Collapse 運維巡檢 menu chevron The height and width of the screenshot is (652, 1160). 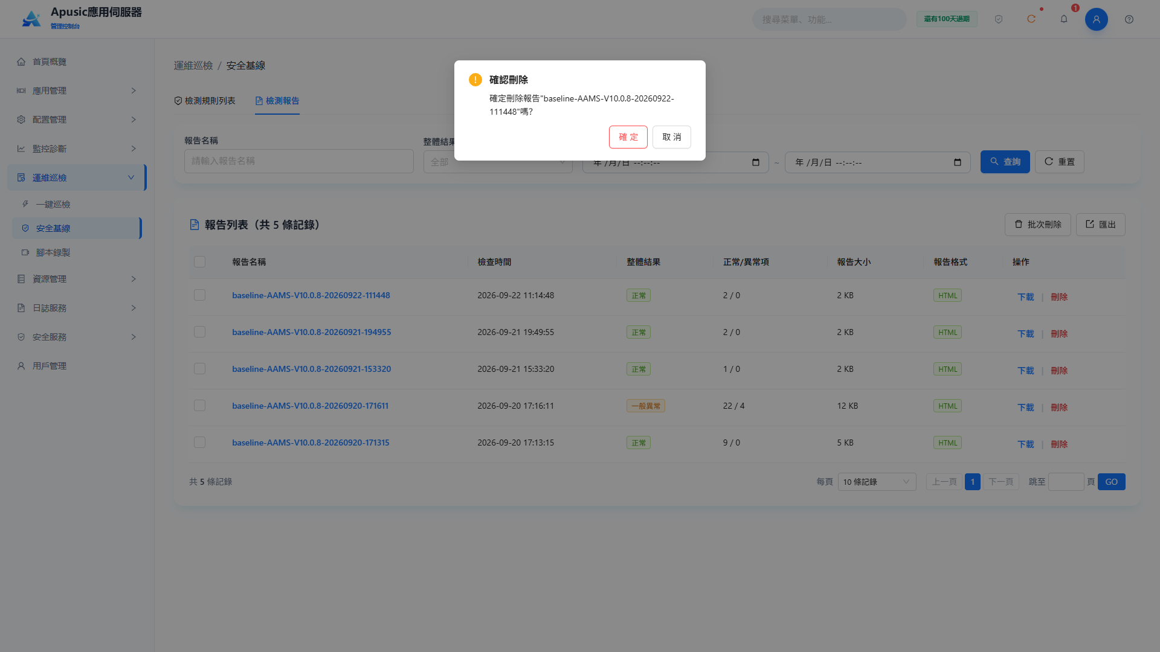131,177
